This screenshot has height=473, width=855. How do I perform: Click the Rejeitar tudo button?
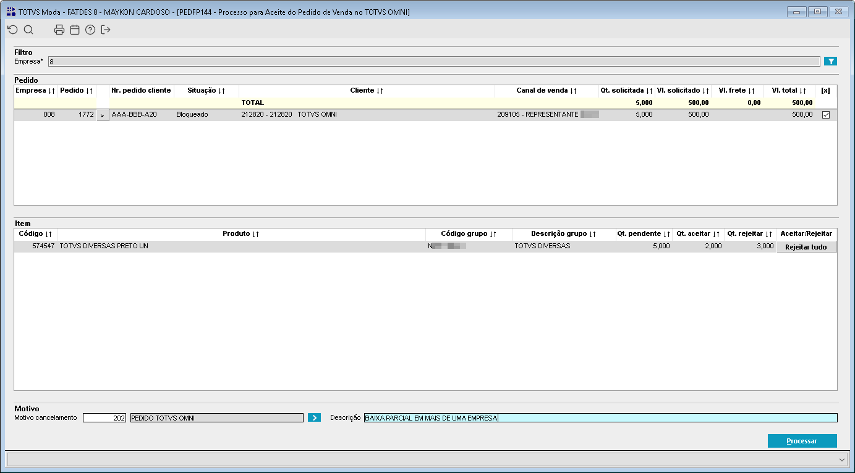(x=806, y=247)
